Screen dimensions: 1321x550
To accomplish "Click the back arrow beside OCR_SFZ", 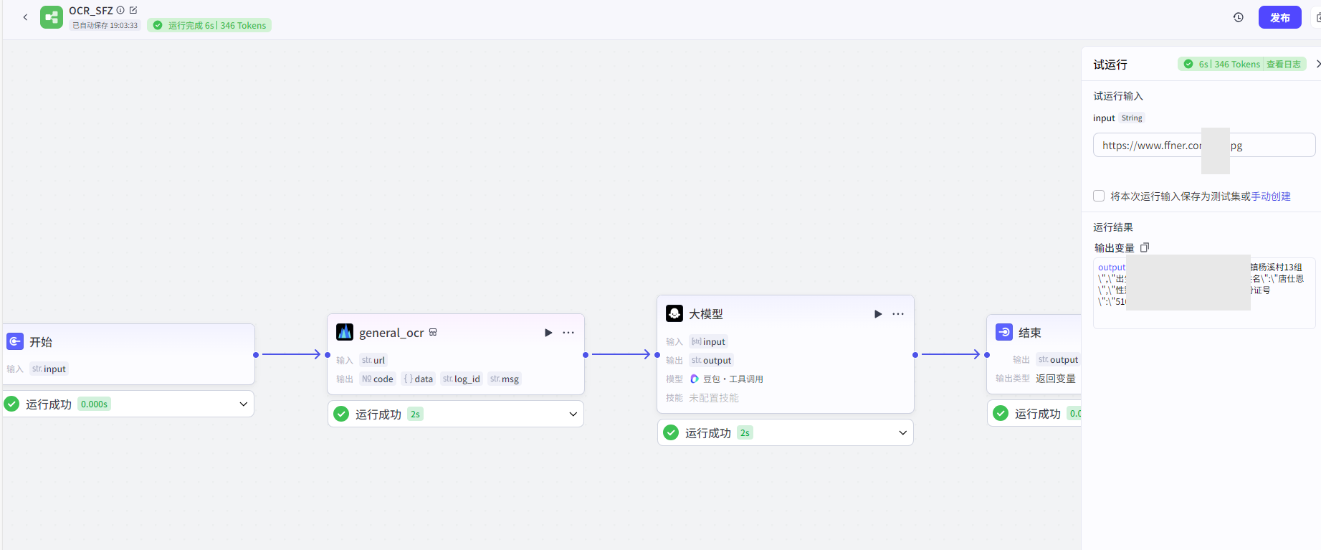I will (25, 17).
